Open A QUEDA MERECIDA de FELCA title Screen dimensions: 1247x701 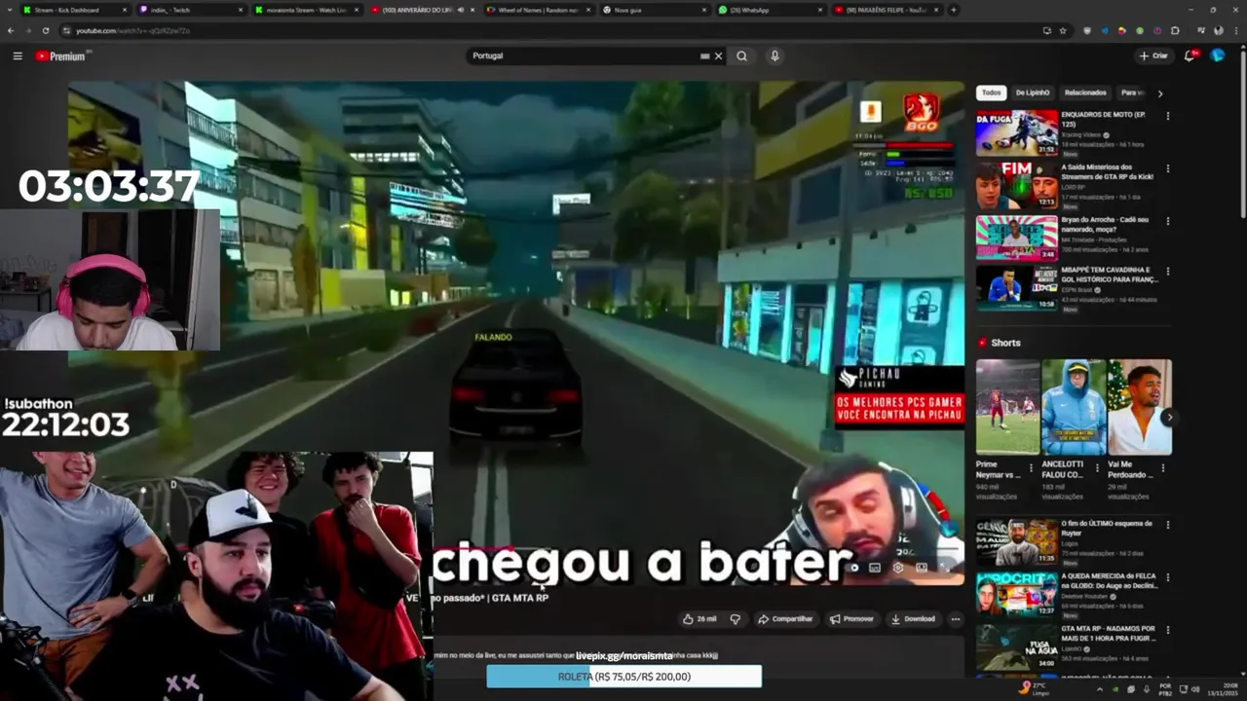point(1111,580)
